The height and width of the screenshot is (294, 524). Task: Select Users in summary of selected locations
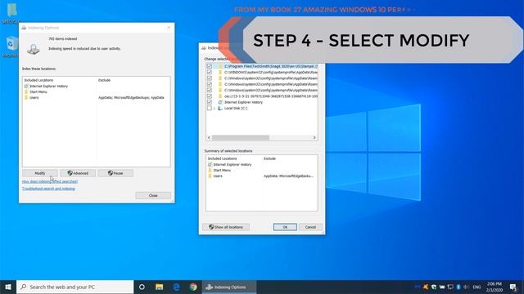218,176
